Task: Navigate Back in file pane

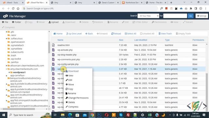Action: click(x=89, y=33)
